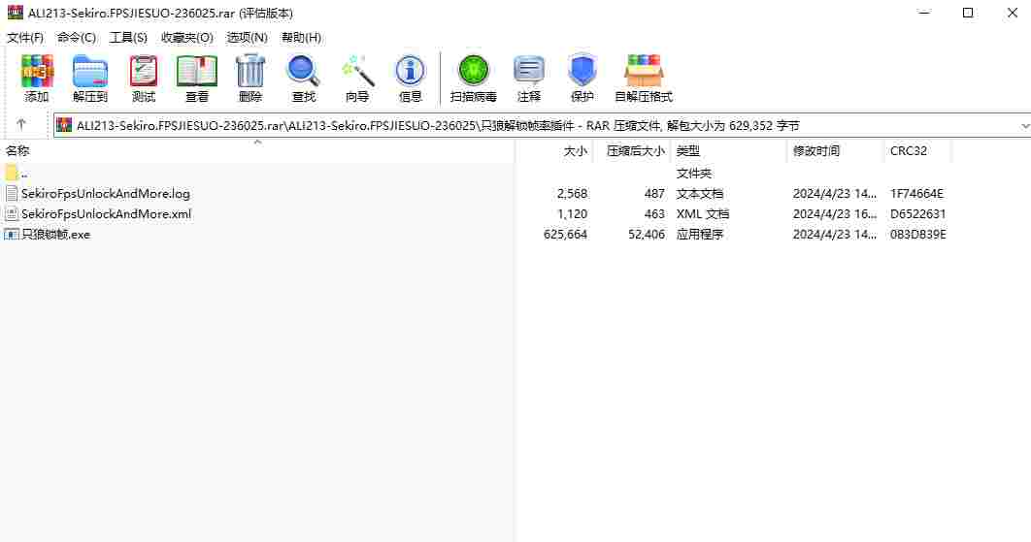This screenshot has width=1031, height=542.
Task: Click size value 625,664
Action: (x=565, y=235)
